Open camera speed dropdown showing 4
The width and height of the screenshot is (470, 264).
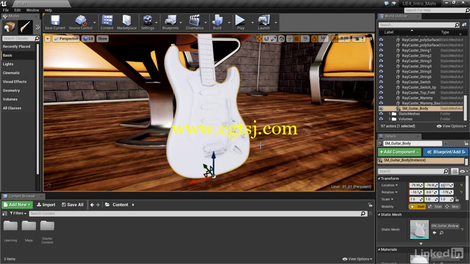click(359, 39)
